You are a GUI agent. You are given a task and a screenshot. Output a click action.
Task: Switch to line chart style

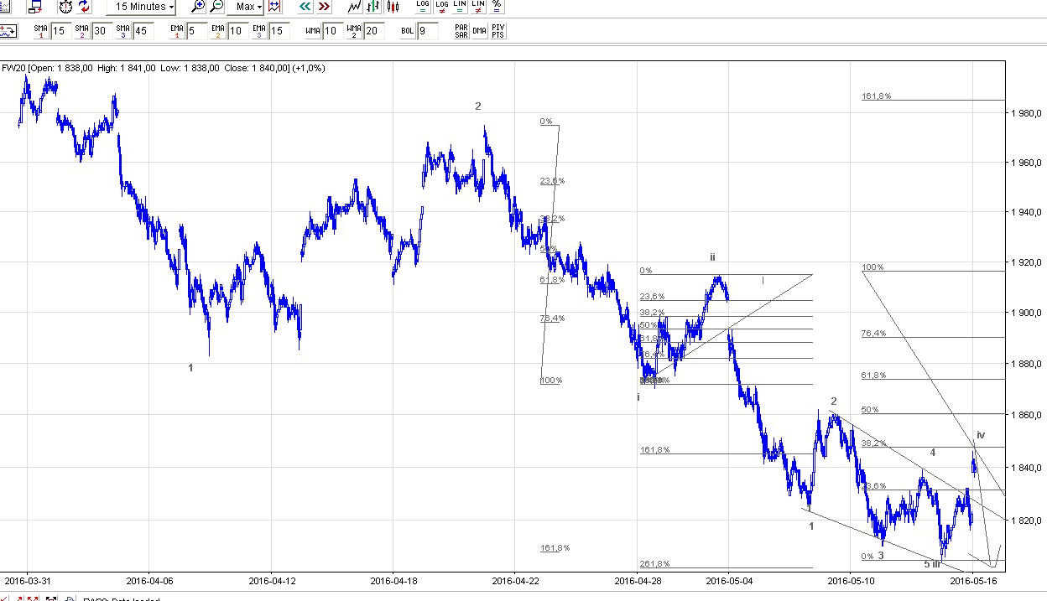(355, 7)
